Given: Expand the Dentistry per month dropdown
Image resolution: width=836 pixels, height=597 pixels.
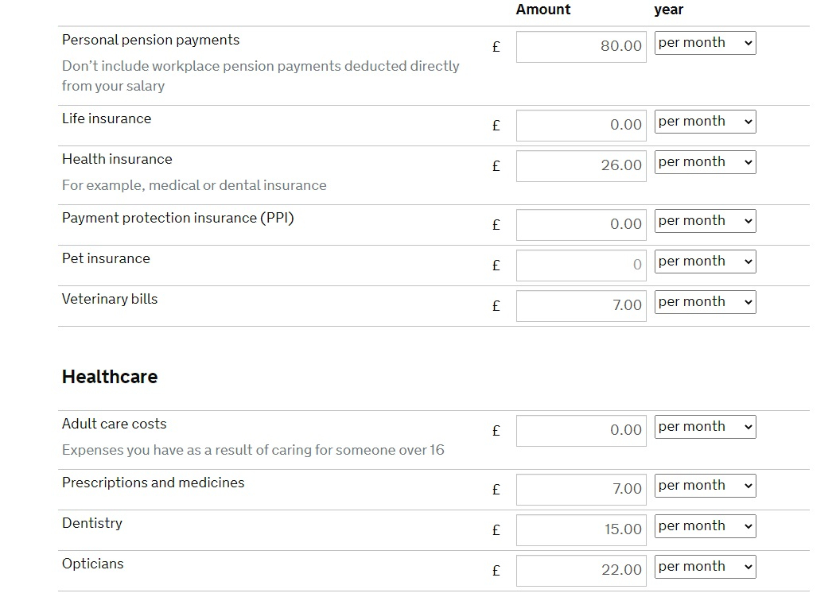Looking at the screenshot, I should [x=705, y=526].
